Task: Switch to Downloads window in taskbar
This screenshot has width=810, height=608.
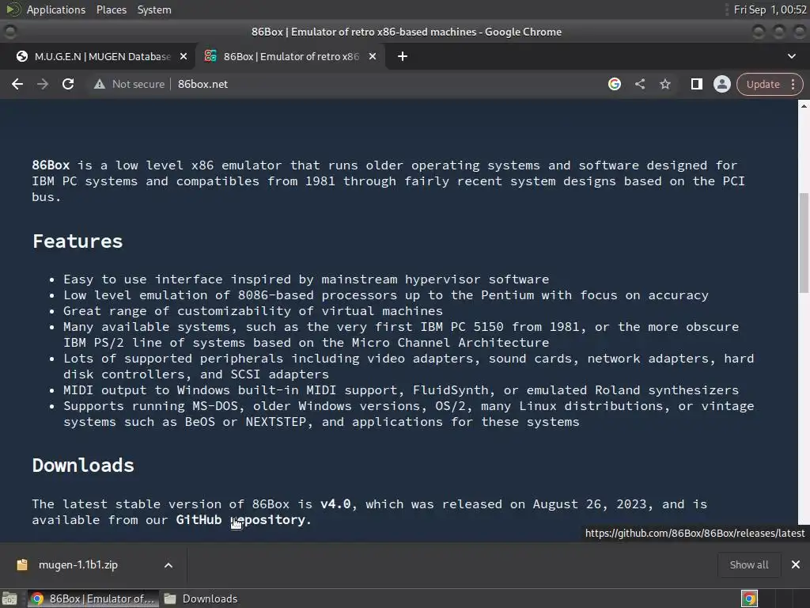Action: click(x=200, y=598)
